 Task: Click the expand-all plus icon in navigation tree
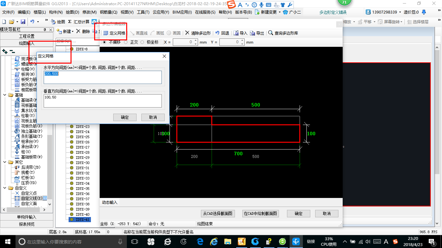point(5,51)
